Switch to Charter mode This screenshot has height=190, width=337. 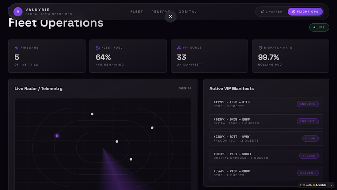272,12
